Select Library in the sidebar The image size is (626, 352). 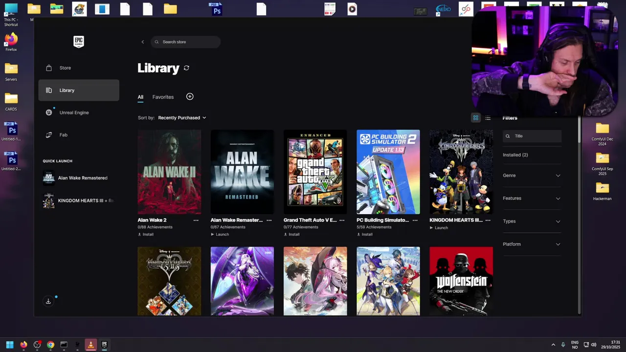tap(79, 90)
